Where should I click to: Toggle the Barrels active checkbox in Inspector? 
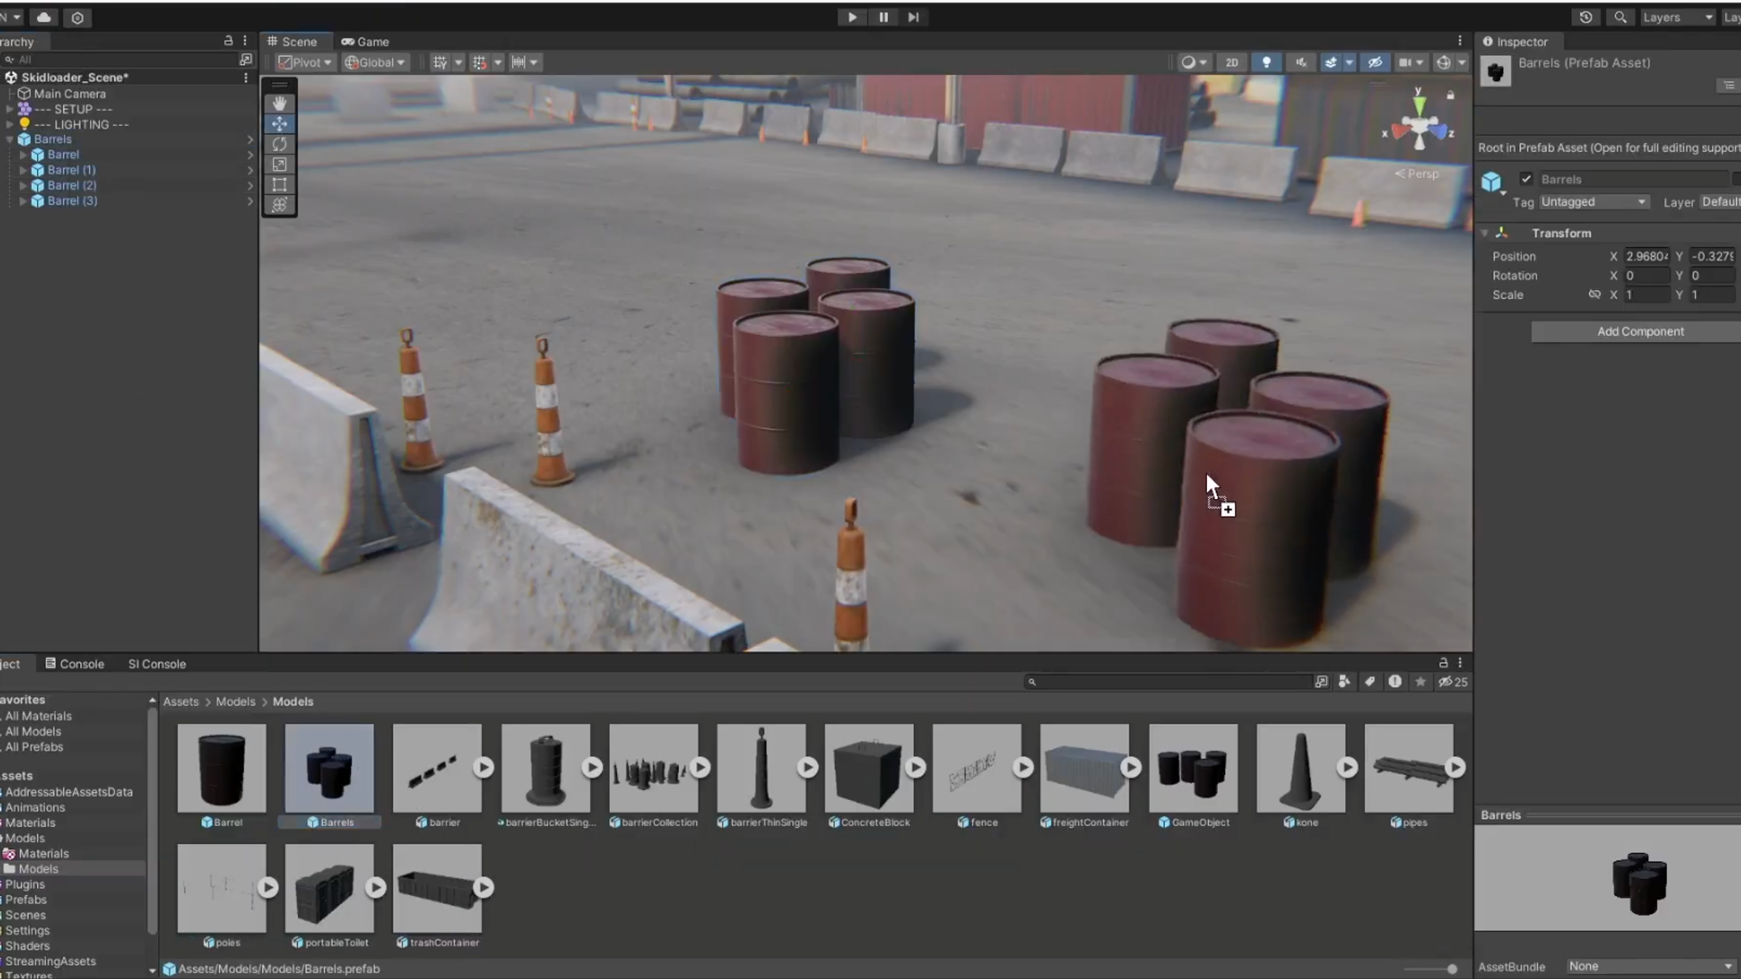pos(1526,179)
